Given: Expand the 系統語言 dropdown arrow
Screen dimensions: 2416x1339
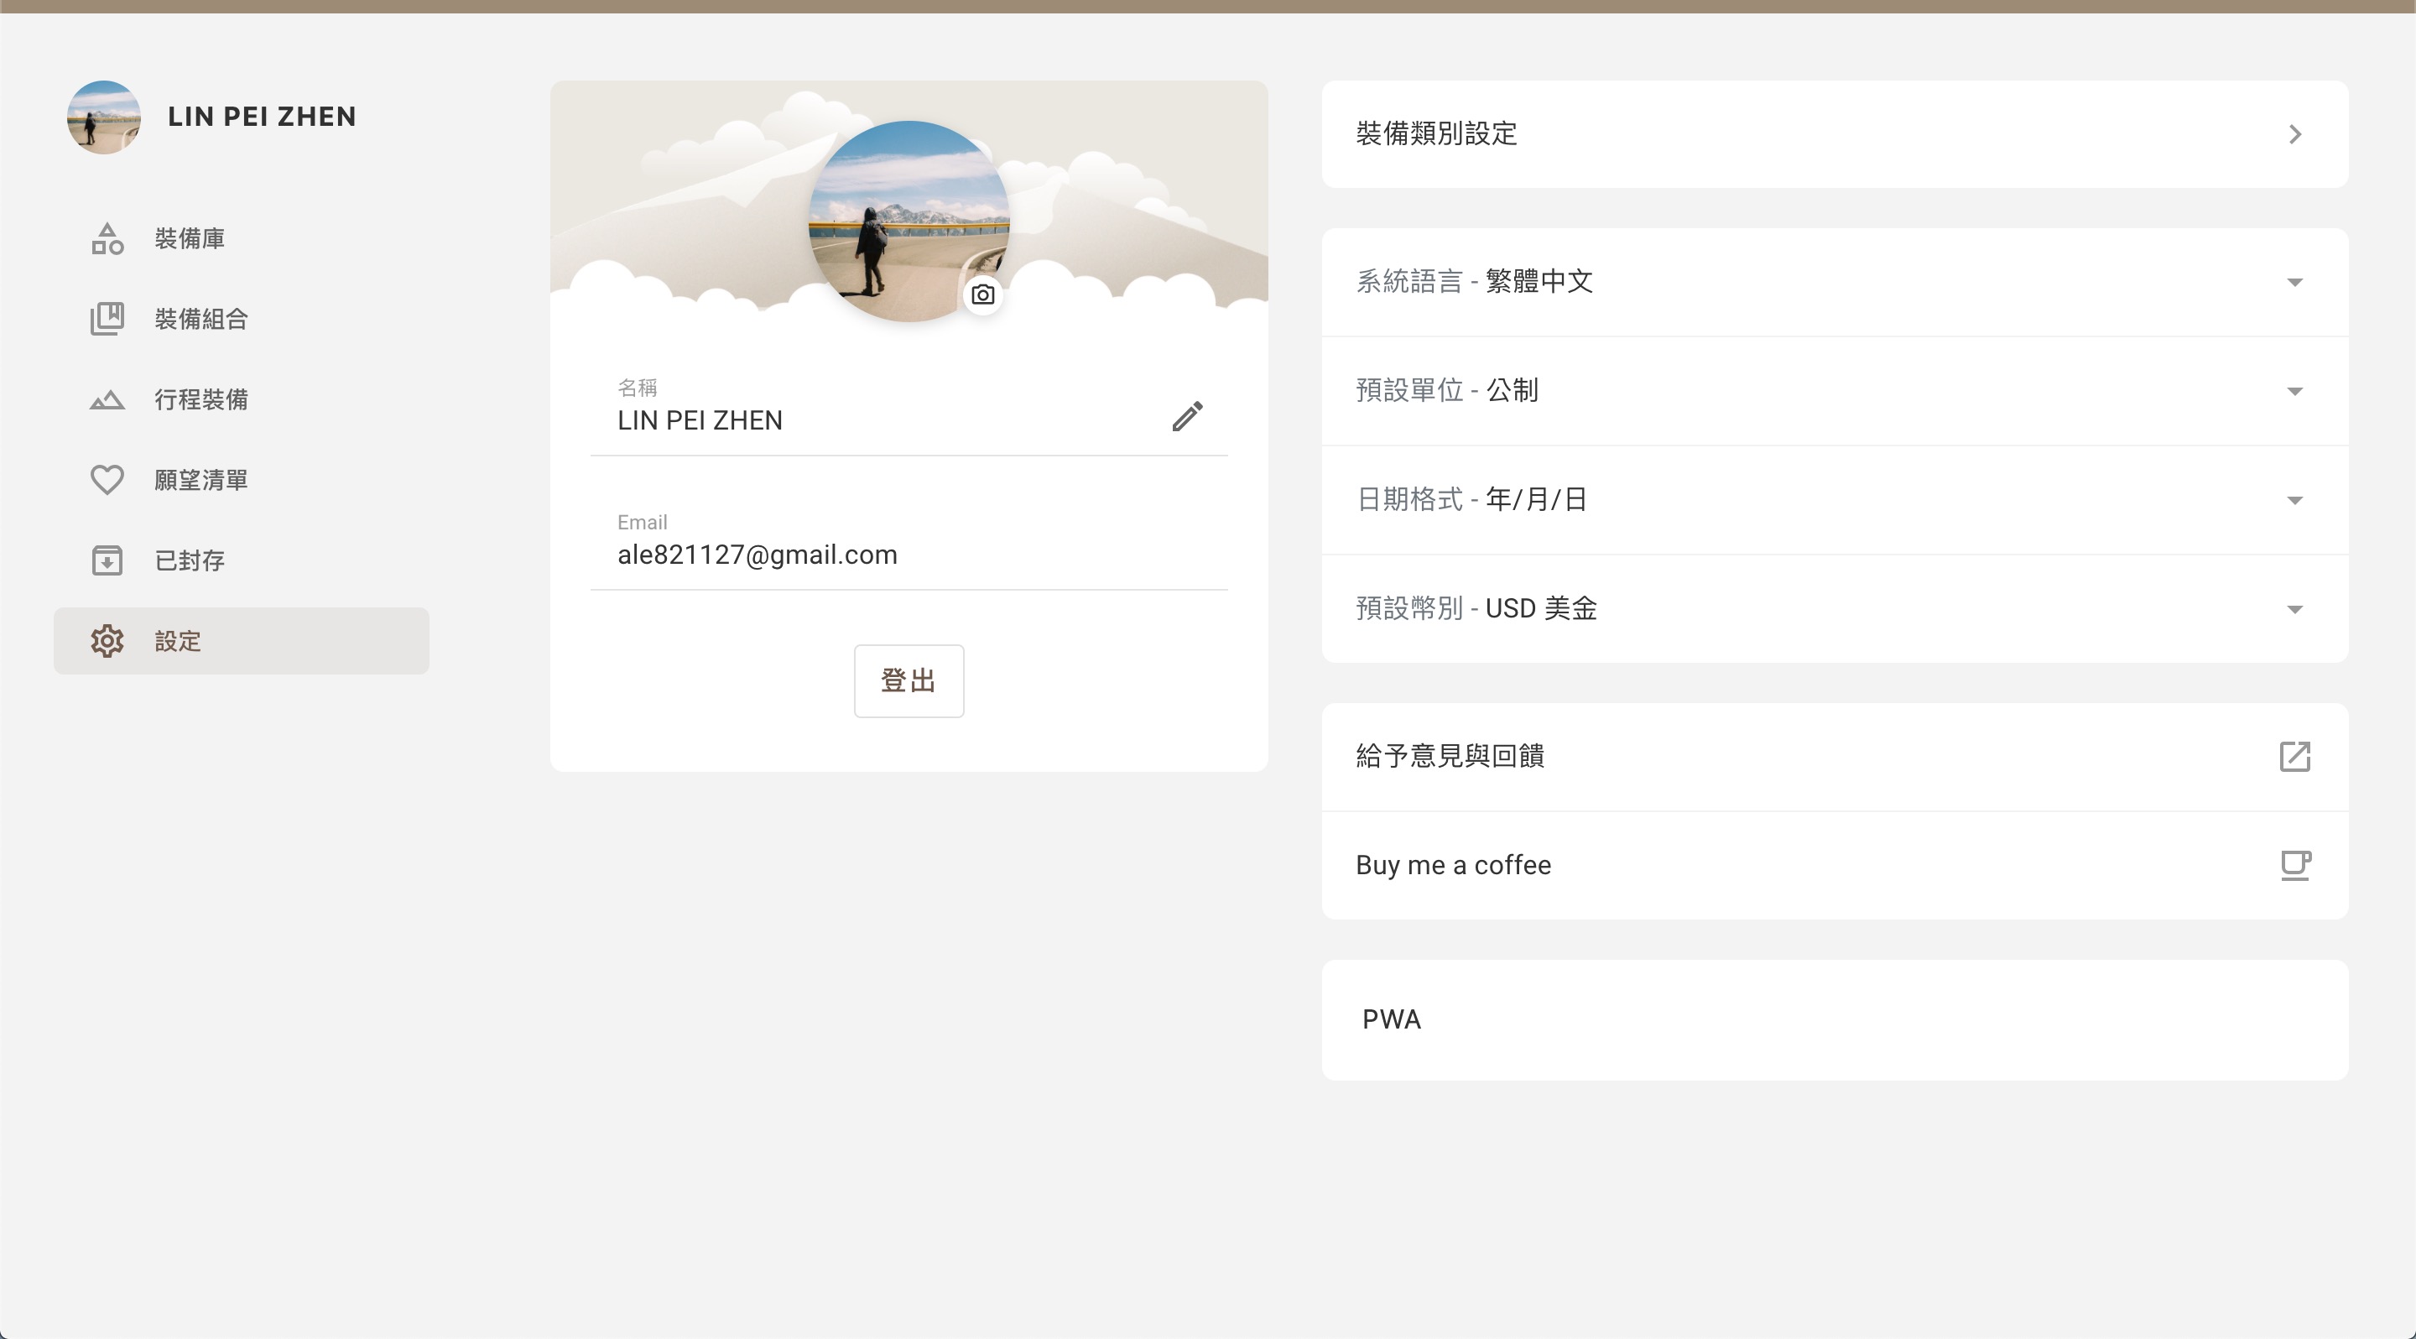Looking at the screenshot, I should click(x=2295, y=282).
